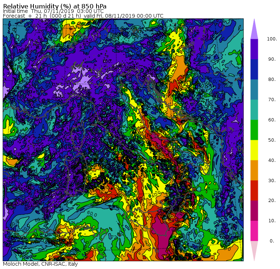Click the 90–100 purple colorbar segment
The image size is (280, 269).
pyautogui.click(x=254, y=49)
